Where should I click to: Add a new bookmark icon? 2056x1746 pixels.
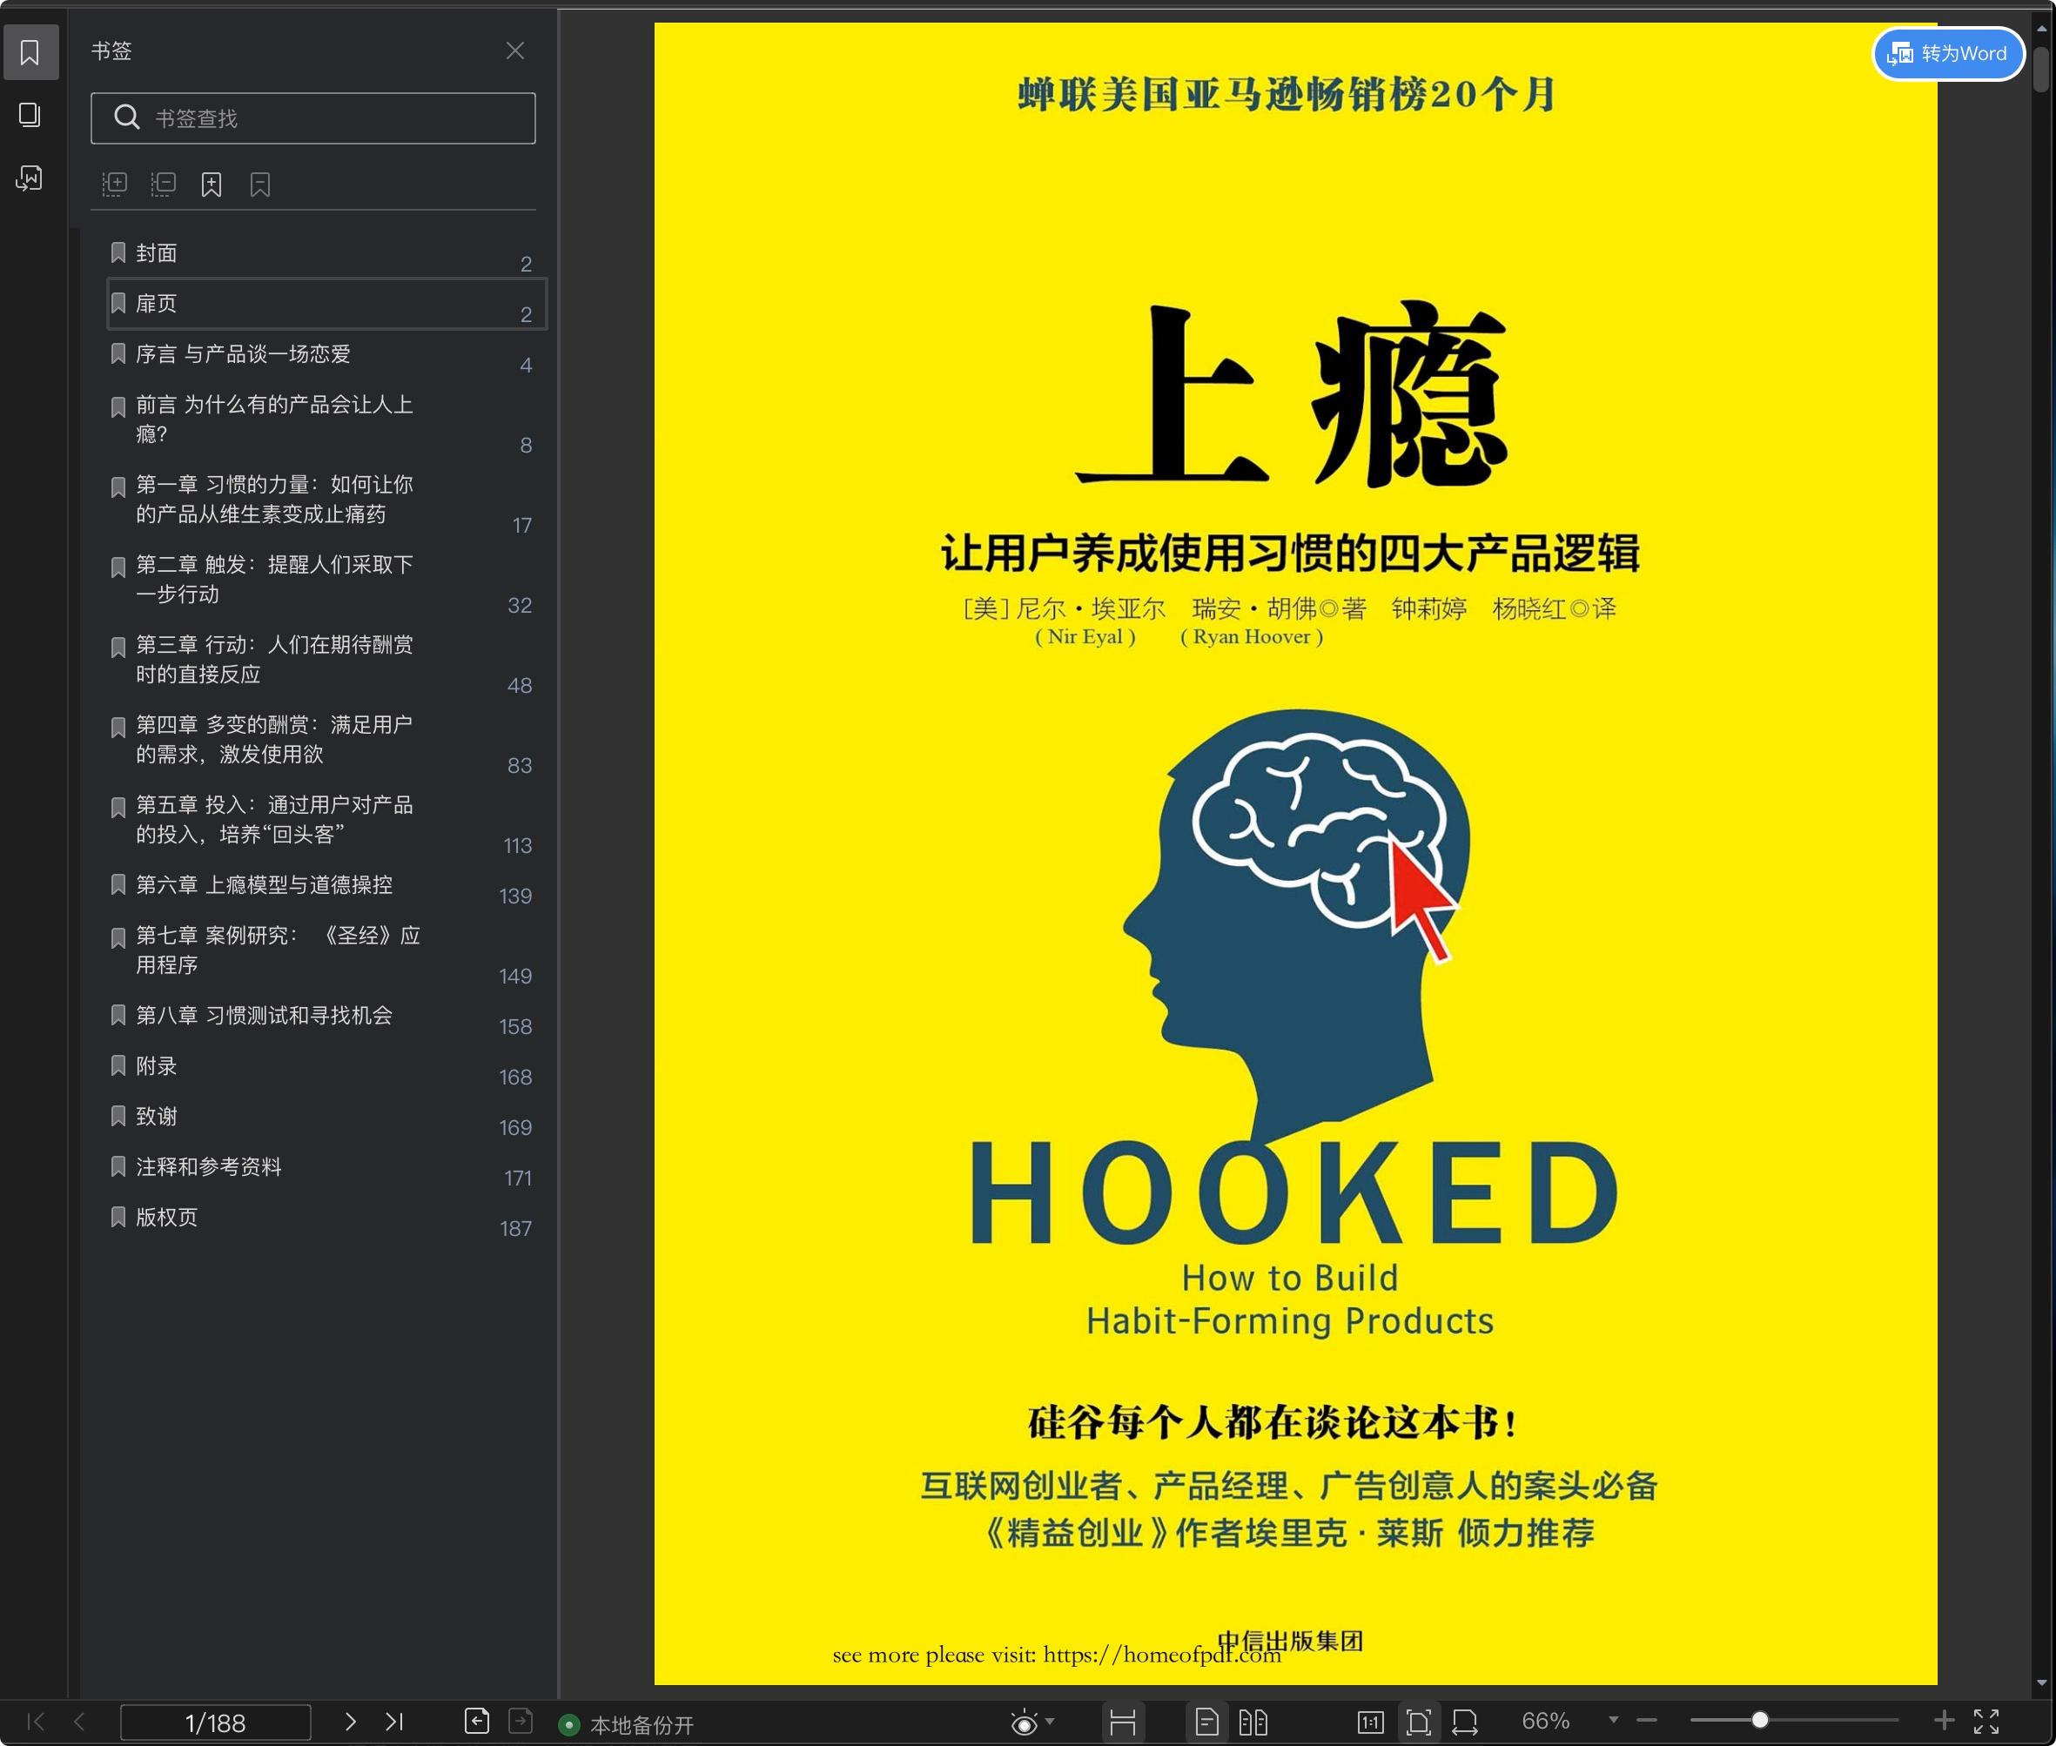212,185
